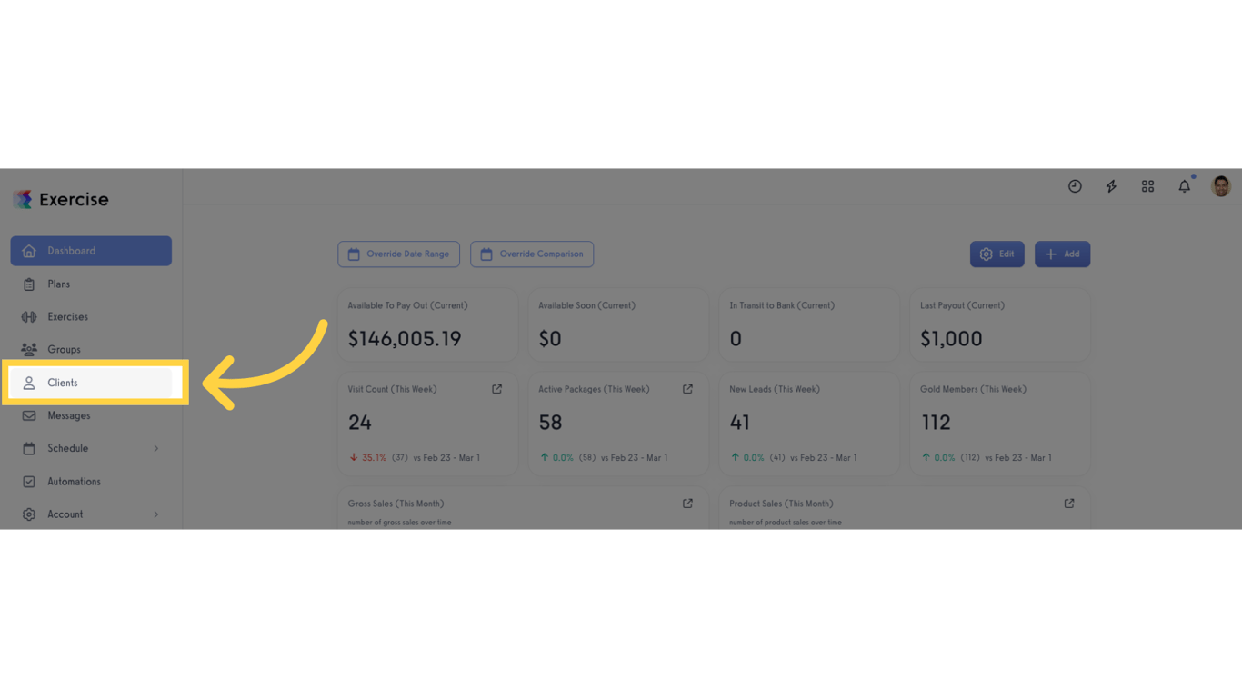Return to the Dashboard home item

click(x=72, y=250)
